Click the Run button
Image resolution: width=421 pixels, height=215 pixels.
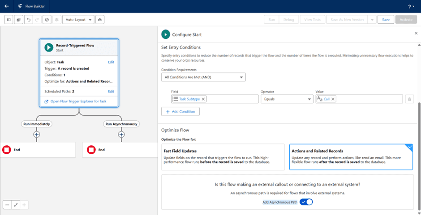[272, 20]
